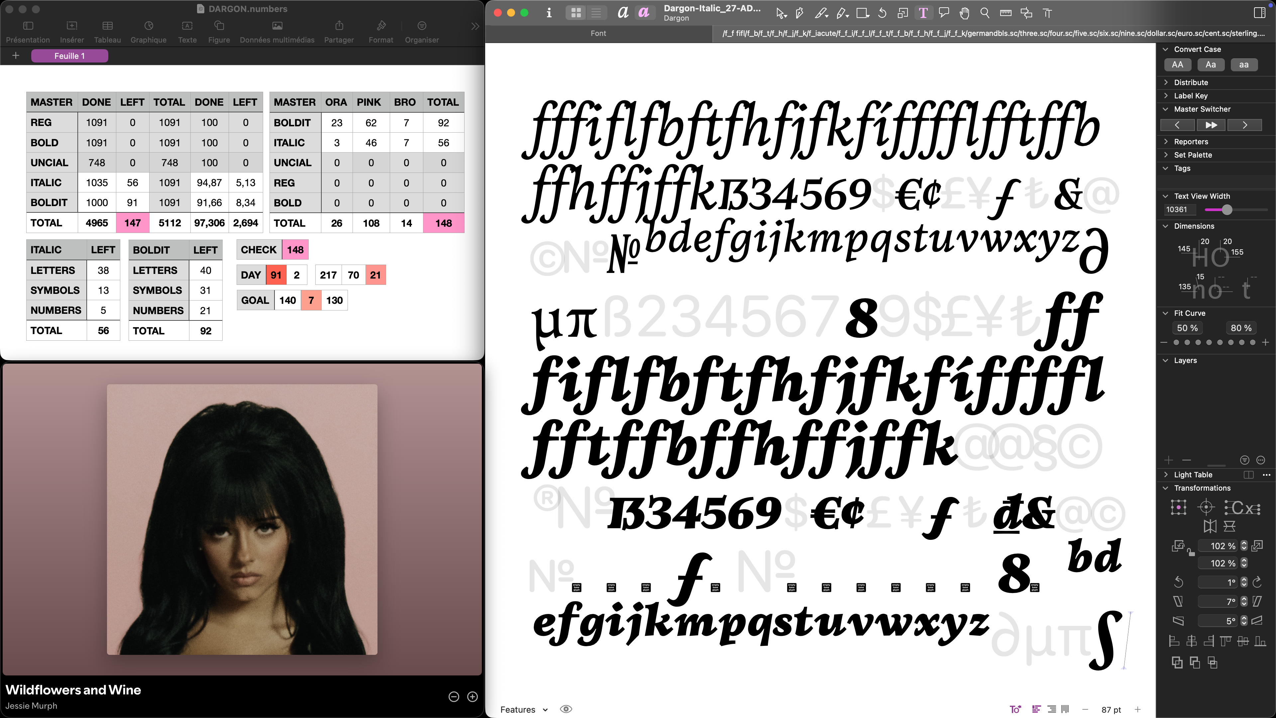Switch to grid view of glyphs

click(576, 13)
